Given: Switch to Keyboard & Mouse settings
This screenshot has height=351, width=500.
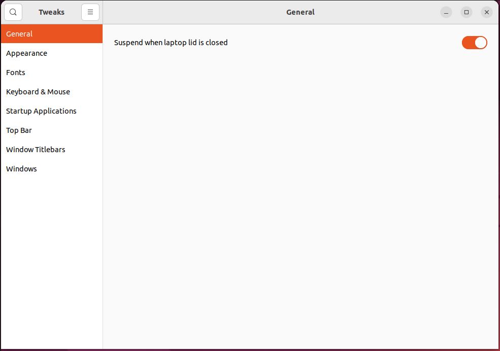Looking at the screenshot, I should pyautogui.click(x=52, y=92).
